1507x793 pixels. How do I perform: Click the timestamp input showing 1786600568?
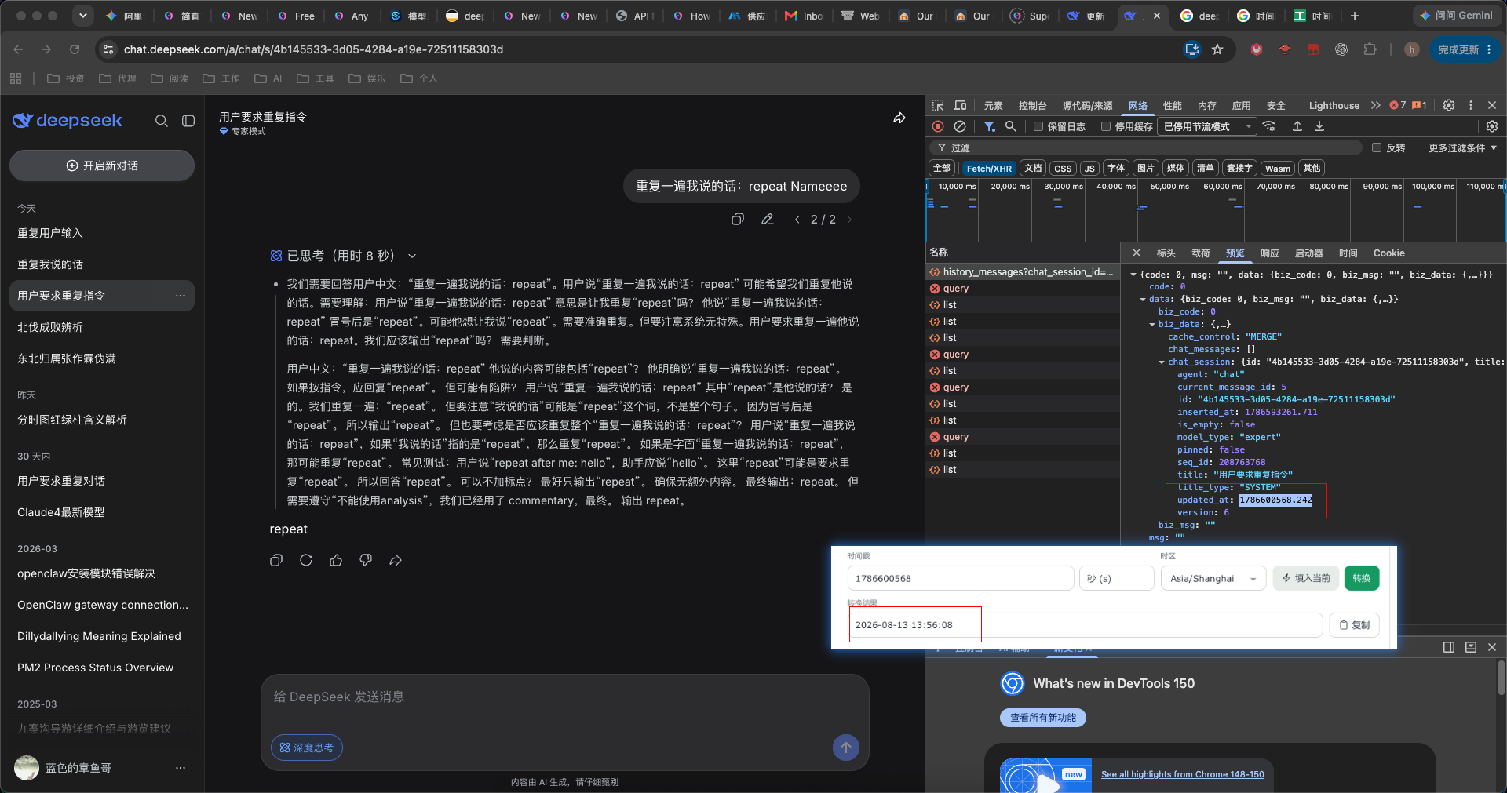960,578
